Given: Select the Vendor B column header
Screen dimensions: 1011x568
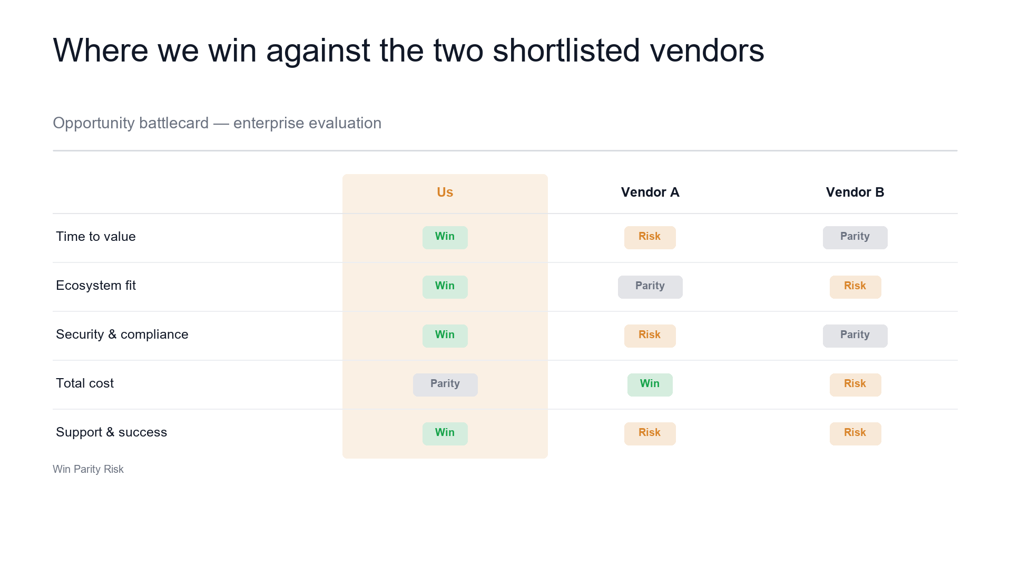Looking at the screenshot, I should coord(855,192).
